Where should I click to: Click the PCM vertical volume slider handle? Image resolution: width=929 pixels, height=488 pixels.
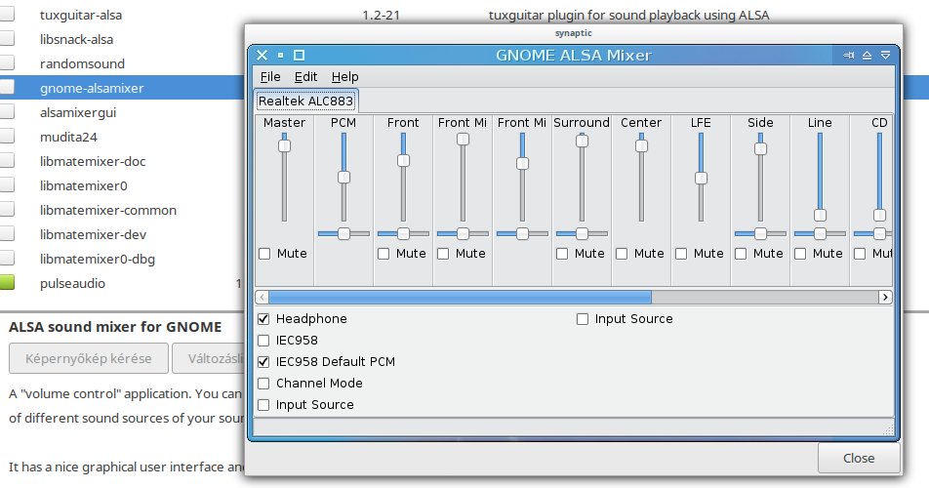[343, 177]
